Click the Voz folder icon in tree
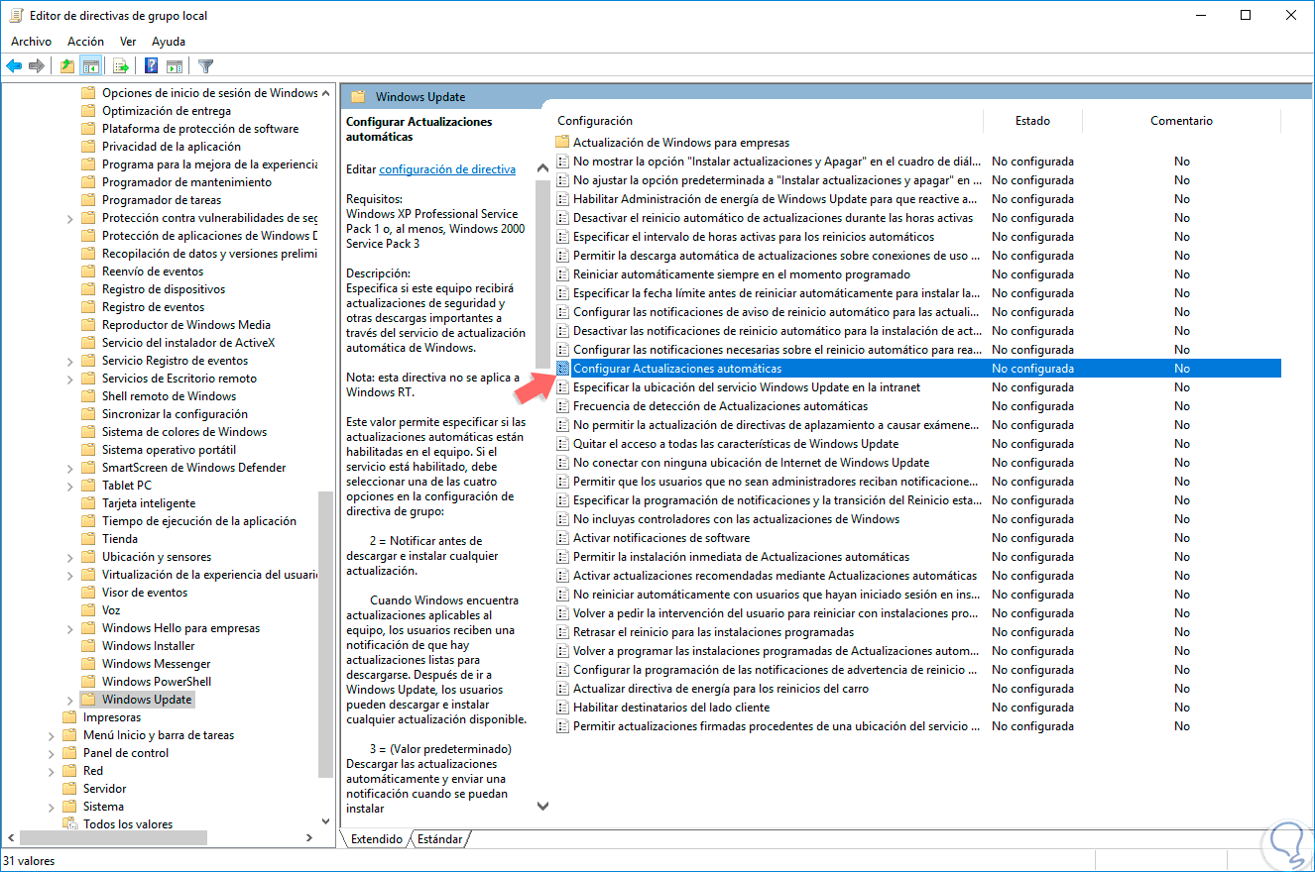Viewport: 1315px width, 872px height. (90, 610)
